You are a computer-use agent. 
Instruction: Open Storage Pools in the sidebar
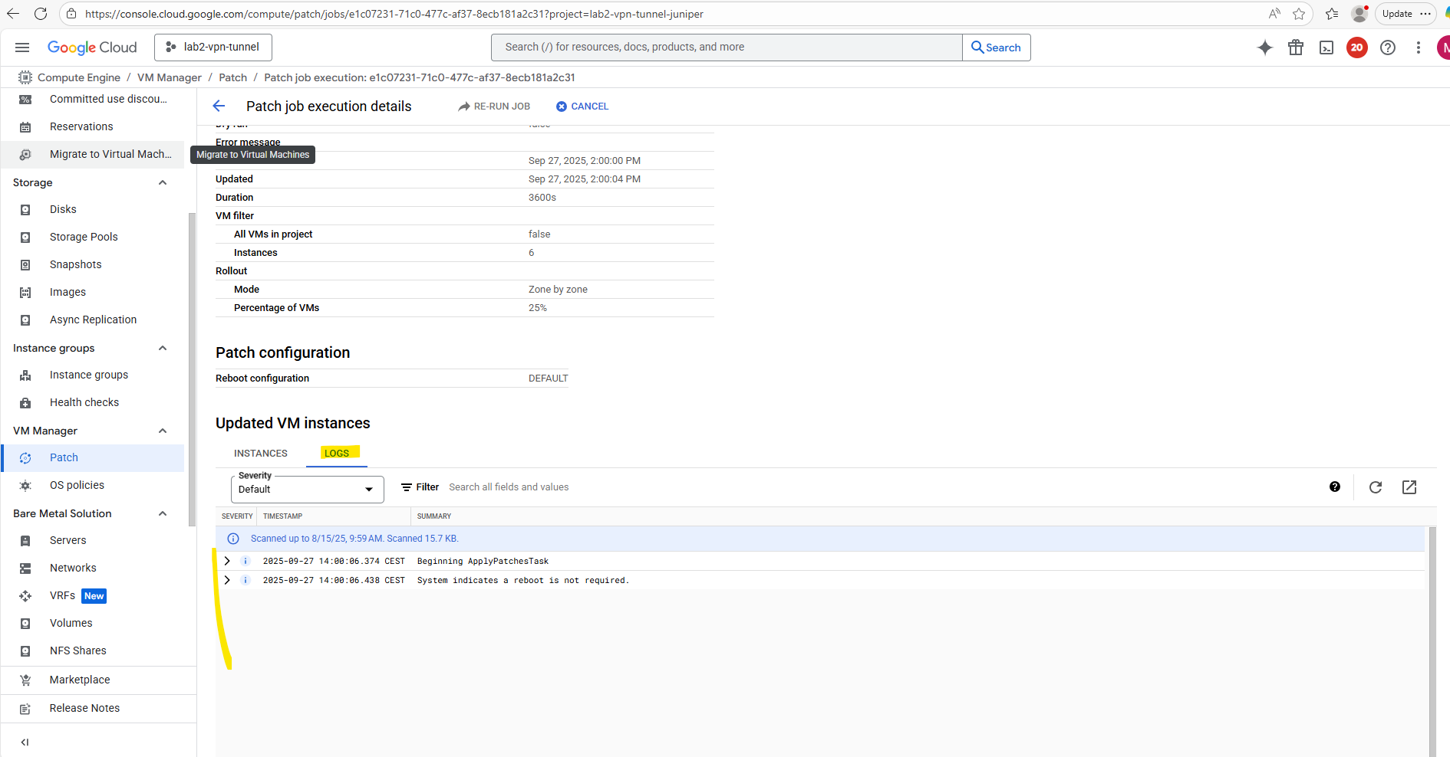pyautogui.click(x=93, y=238)
